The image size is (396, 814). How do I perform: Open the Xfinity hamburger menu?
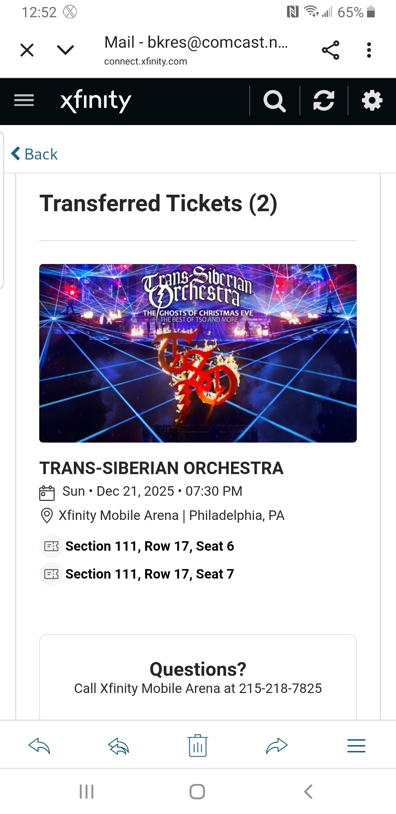24,100
